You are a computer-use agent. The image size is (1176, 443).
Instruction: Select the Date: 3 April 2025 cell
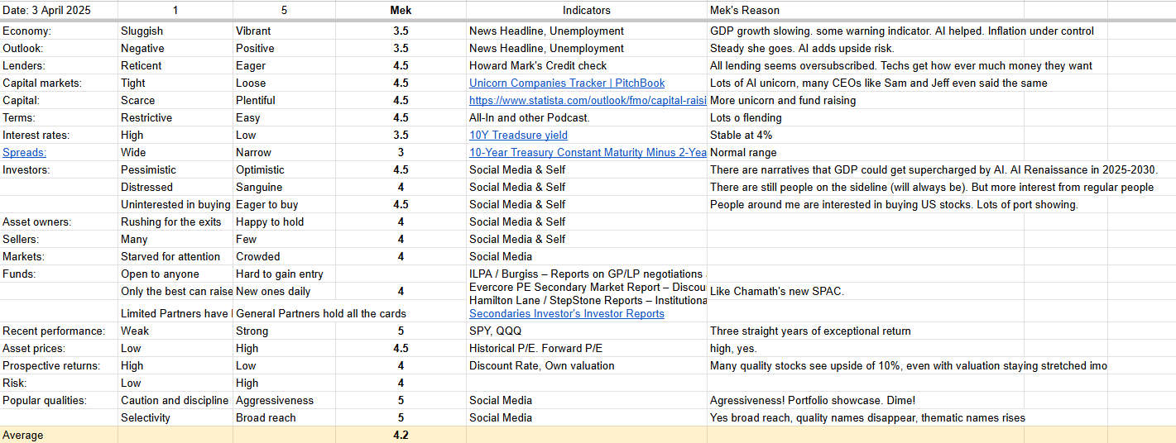pyautogui.click(x=59, y=10)
